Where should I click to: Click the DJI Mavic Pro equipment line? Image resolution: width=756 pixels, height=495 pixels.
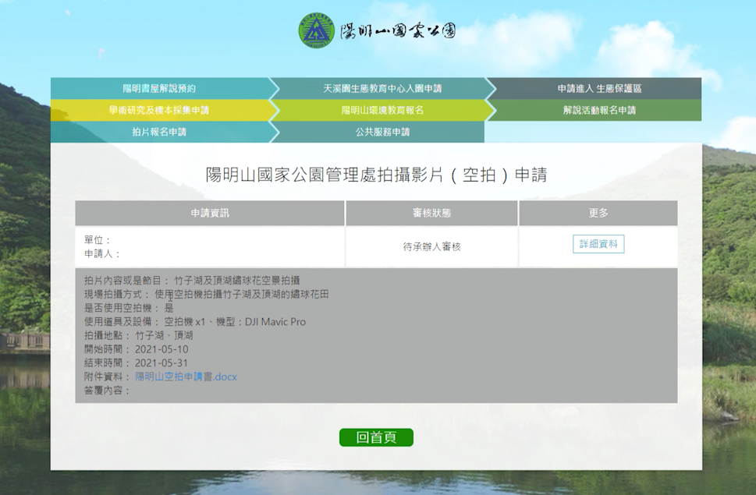click(x=195, y=322)
